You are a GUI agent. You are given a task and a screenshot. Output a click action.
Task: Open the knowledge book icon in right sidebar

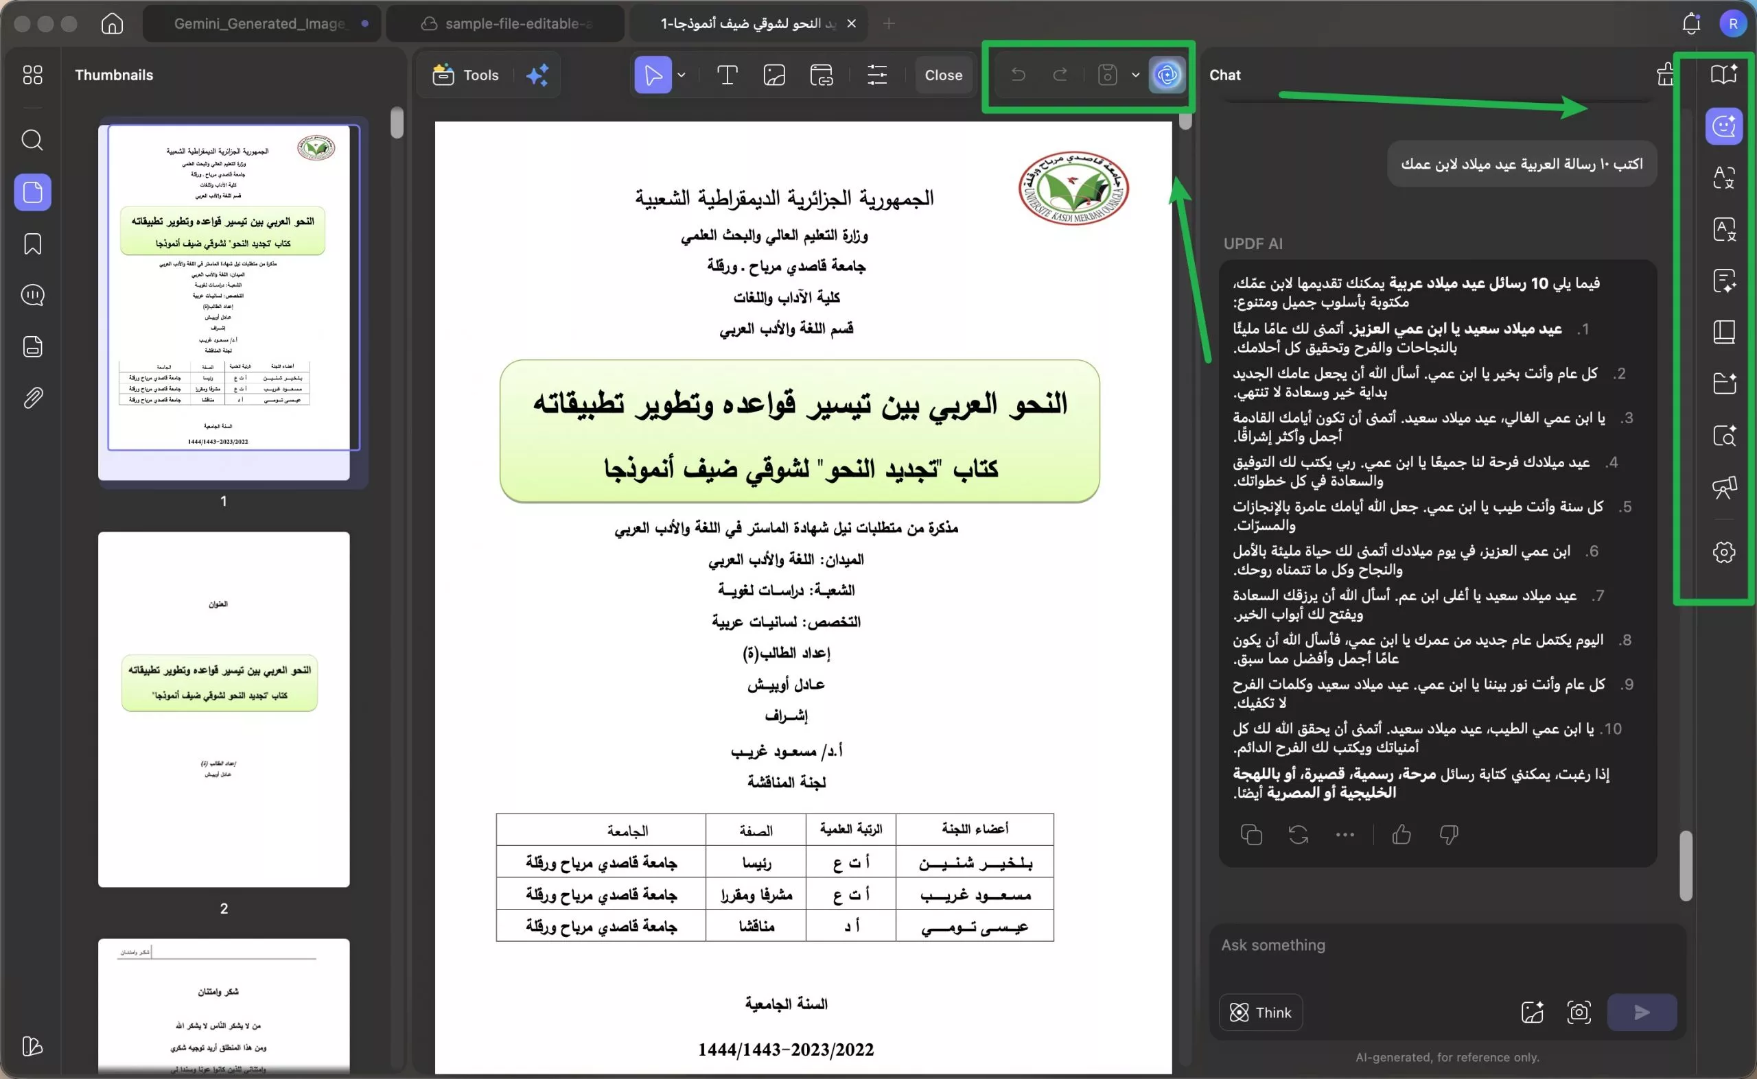[x=1723, y=332]
